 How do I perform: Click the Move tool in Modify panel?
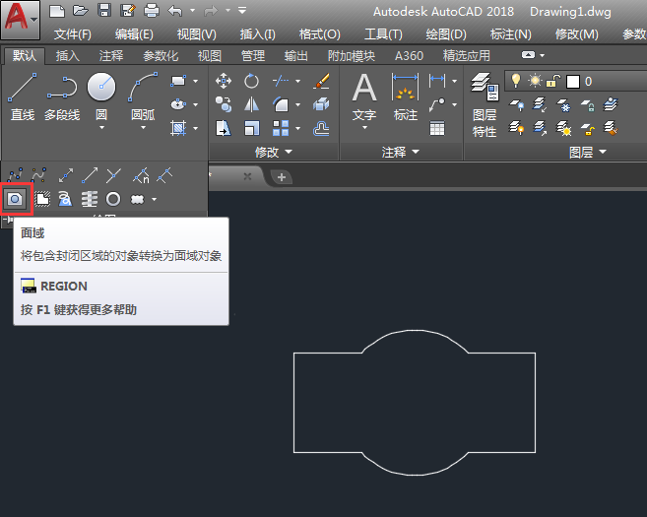pyautogui.click(x=224, y=81)
